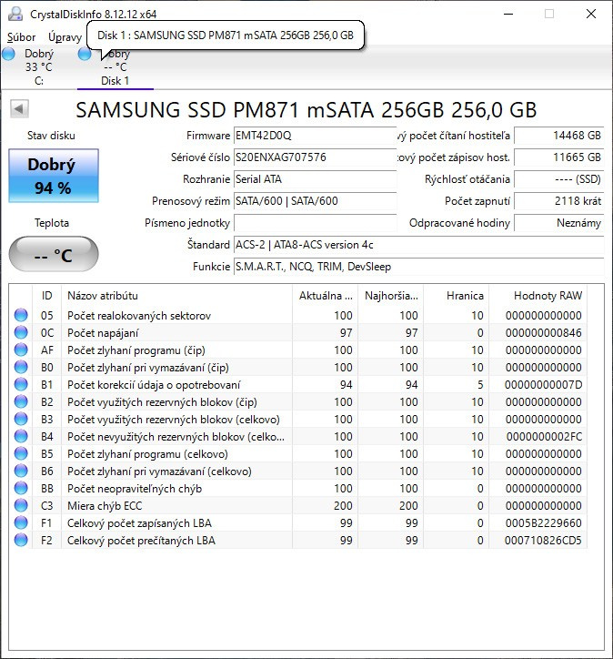
Task: Click status orb of attribute B6
Action: coord(21,471)
